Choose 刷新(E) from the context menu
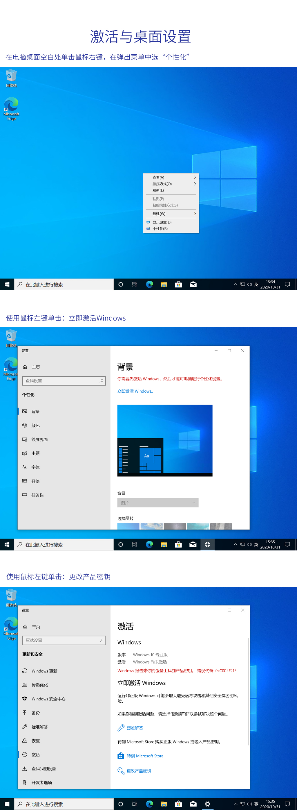Image resolution: width=297 pixels, height=810 pixels. click(x=171, y=190)
